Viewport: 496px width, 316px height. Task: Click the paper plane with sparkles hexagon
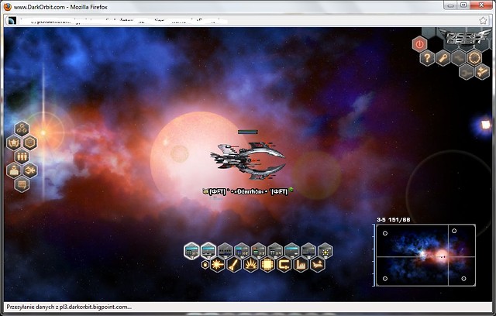tap(482, 72)
